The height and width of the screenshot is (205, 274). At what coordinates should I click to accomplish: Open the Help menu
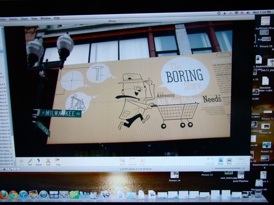(x=57, y=18)
